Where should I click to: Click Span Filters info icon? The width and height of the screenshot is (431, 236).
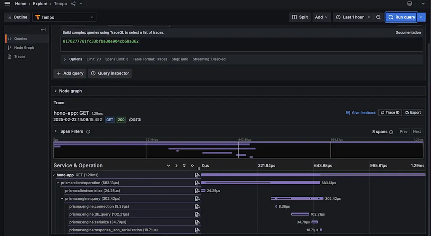pyautogui.click(x=88, y=132)
